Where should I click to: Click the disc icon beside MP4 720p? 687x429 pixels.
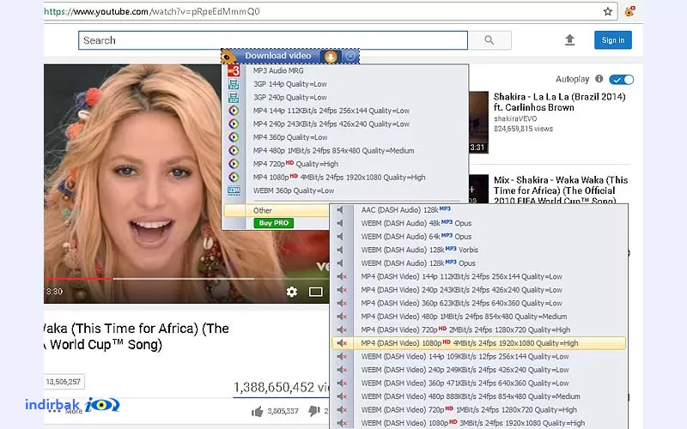click(234, 164)
